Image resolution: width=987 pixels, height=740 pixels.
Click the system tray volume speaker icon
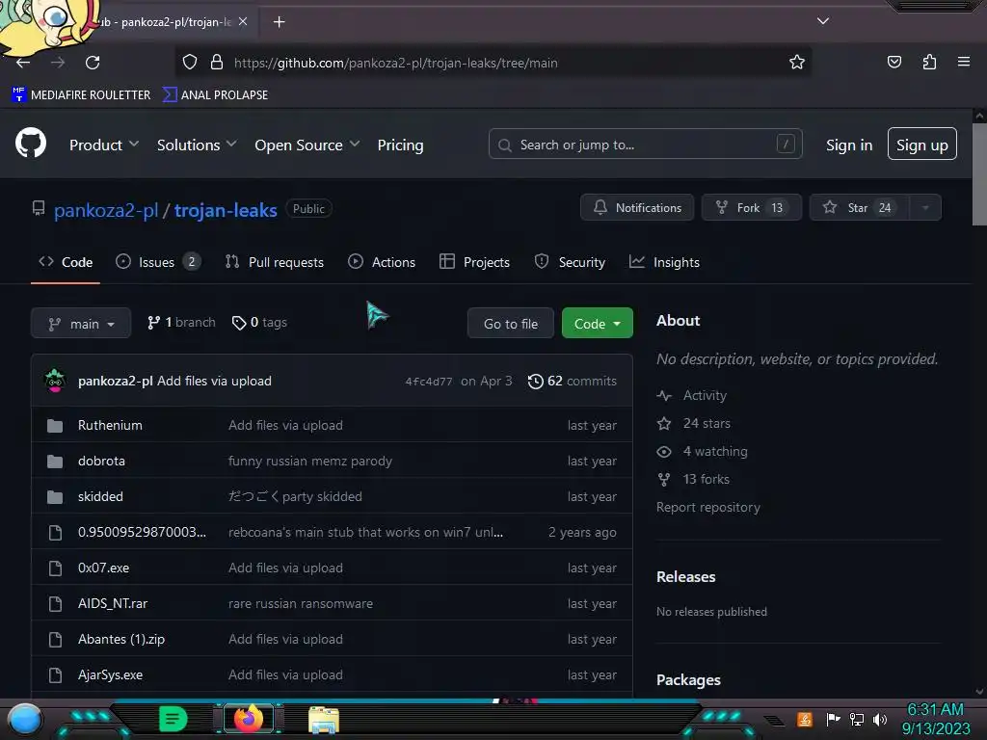(879, 719)
